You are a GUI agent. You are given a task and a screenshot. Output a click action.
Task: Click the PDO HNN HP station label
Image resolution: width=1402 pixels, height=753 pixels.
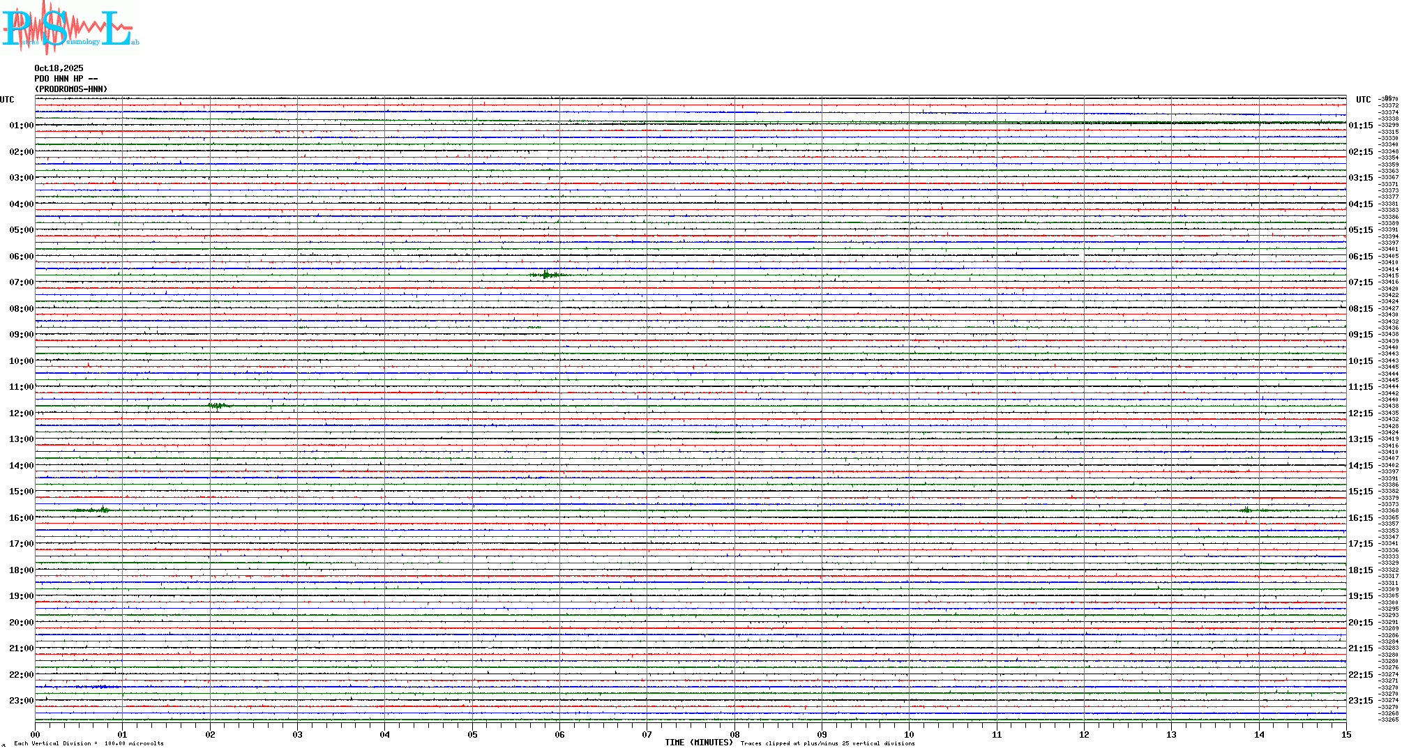(66, 79)
